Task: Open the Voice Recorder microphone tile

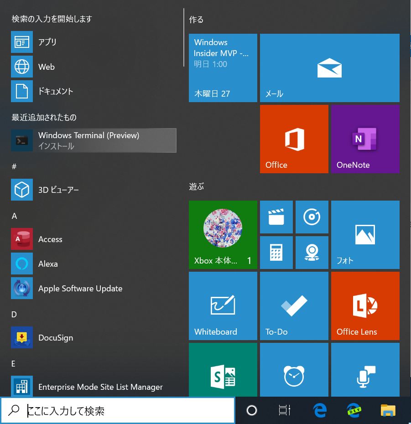Action: [x=365, y=370]
